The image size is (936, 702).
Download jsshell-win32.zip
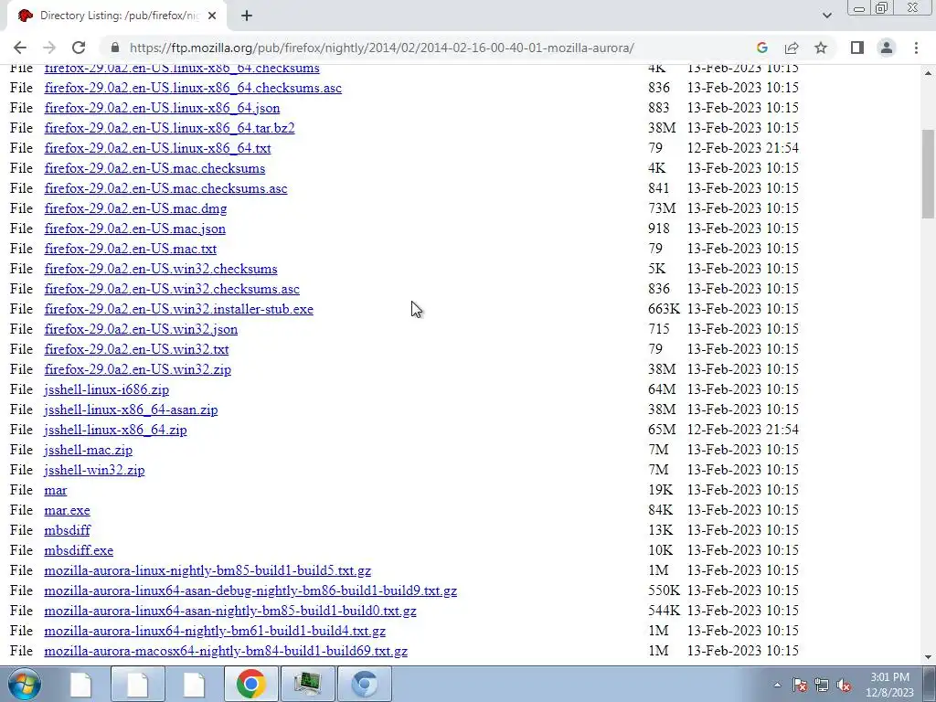(x=94, y=471)
